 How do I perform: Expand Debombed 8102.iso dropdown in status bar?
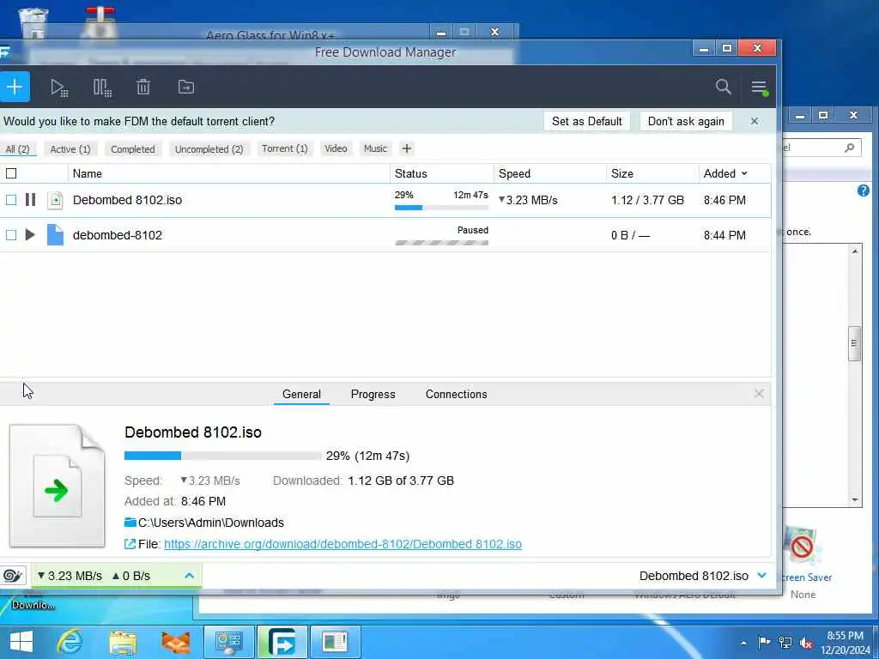pos(762,576)
